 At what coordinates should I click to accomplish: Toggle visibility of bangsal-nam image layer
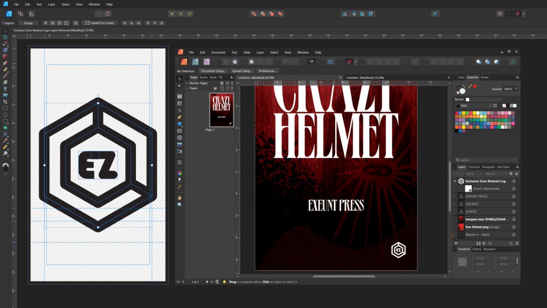point(514,219)
